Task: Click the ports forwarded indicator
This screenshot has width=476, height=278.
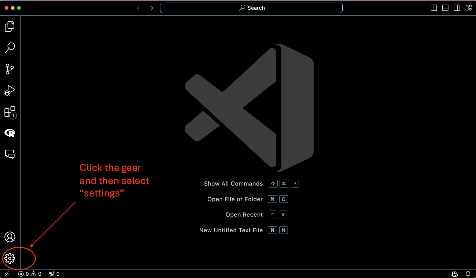Action: click(54, 274)
